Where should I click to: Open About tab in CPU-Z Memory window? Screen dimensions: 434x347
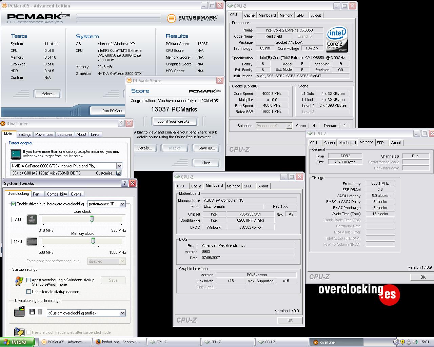396,143
